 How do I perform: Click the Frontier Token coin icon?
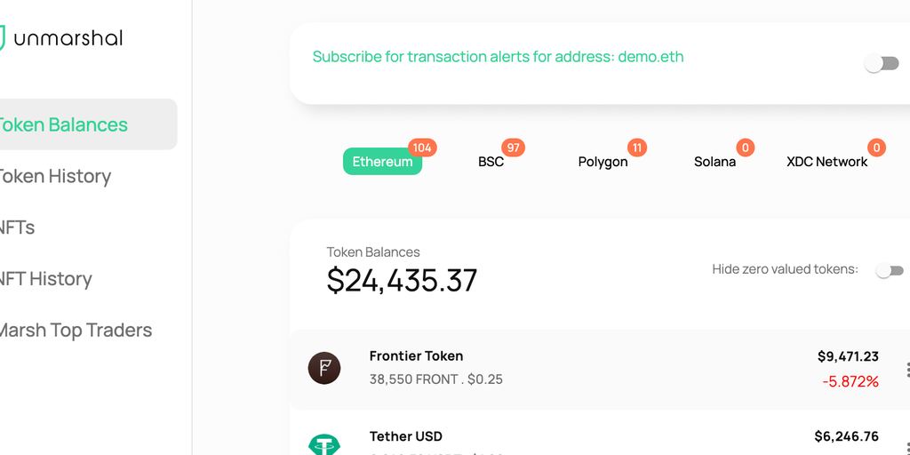(324, 368)
